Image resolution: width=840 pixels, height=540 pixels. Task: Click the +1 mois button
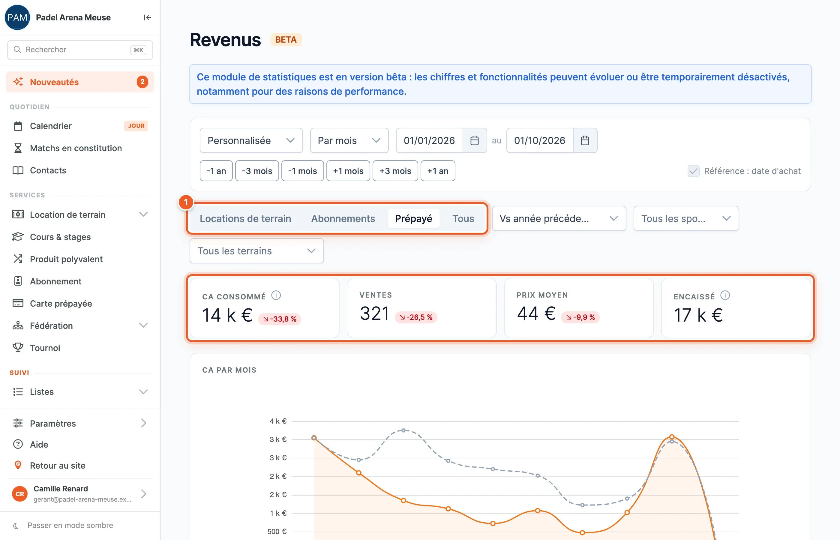tap(348, 171)
